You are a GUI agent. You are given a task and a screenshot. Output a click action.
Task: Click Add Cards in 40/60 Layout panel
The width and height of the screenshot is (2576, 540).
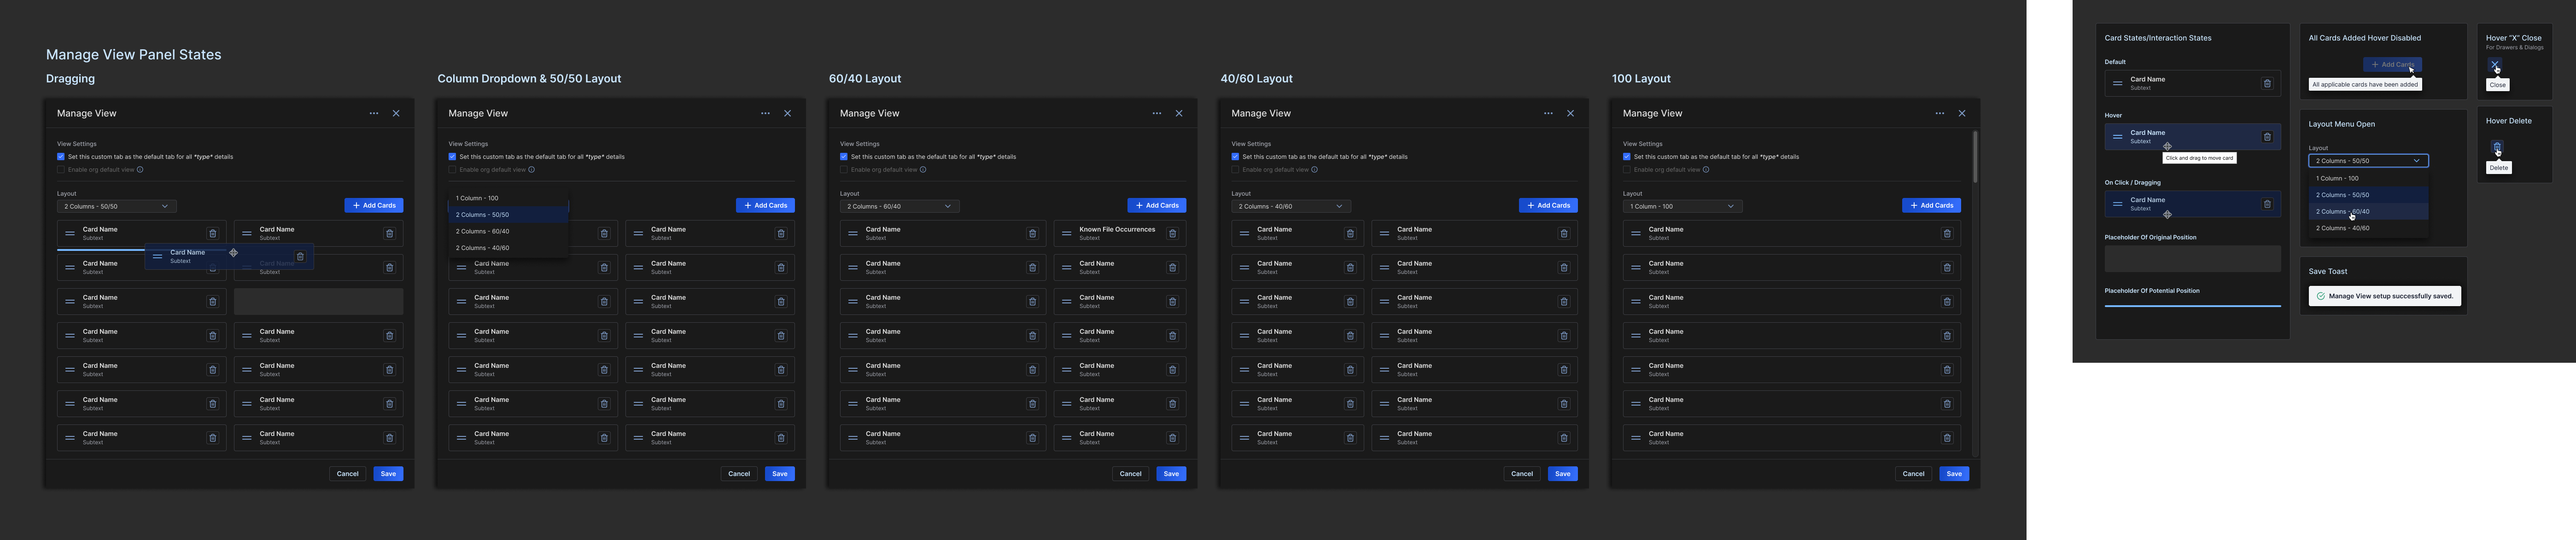pos(1548,205)
